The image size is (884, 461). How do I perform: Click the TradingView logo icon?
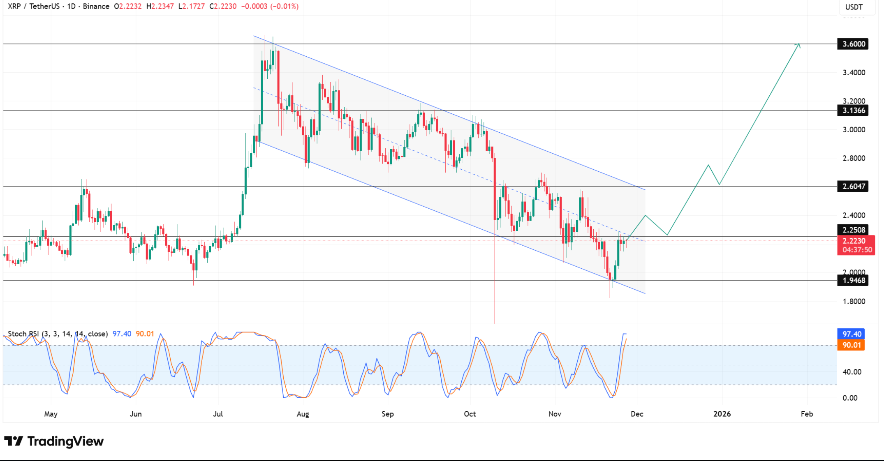[x=13, y=441]
